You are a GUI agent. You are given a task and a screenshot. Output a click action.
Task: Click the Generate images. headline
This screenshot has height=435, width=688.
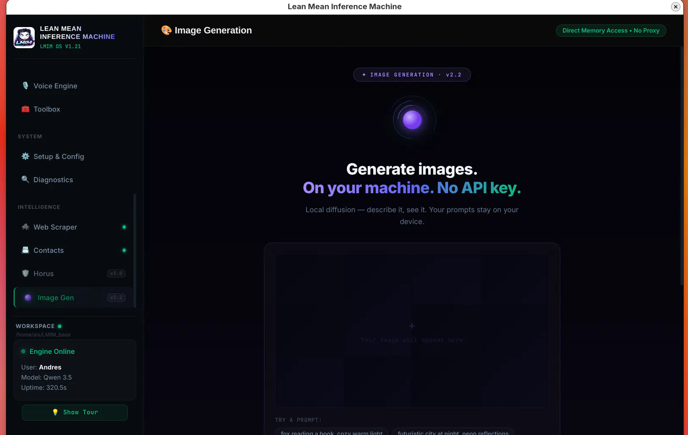click(x=412, y=169)
